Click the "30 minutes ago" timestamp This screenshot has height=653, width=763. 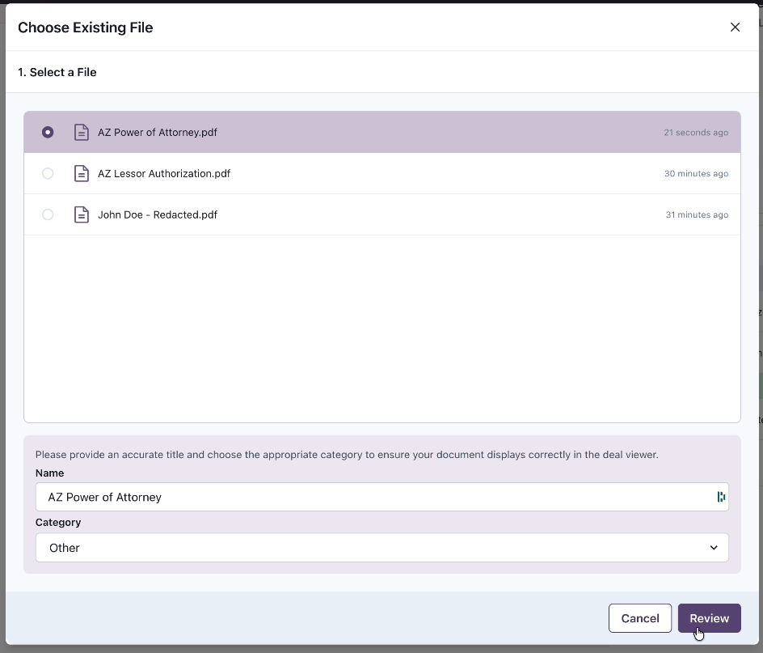[x=695, y=174]
